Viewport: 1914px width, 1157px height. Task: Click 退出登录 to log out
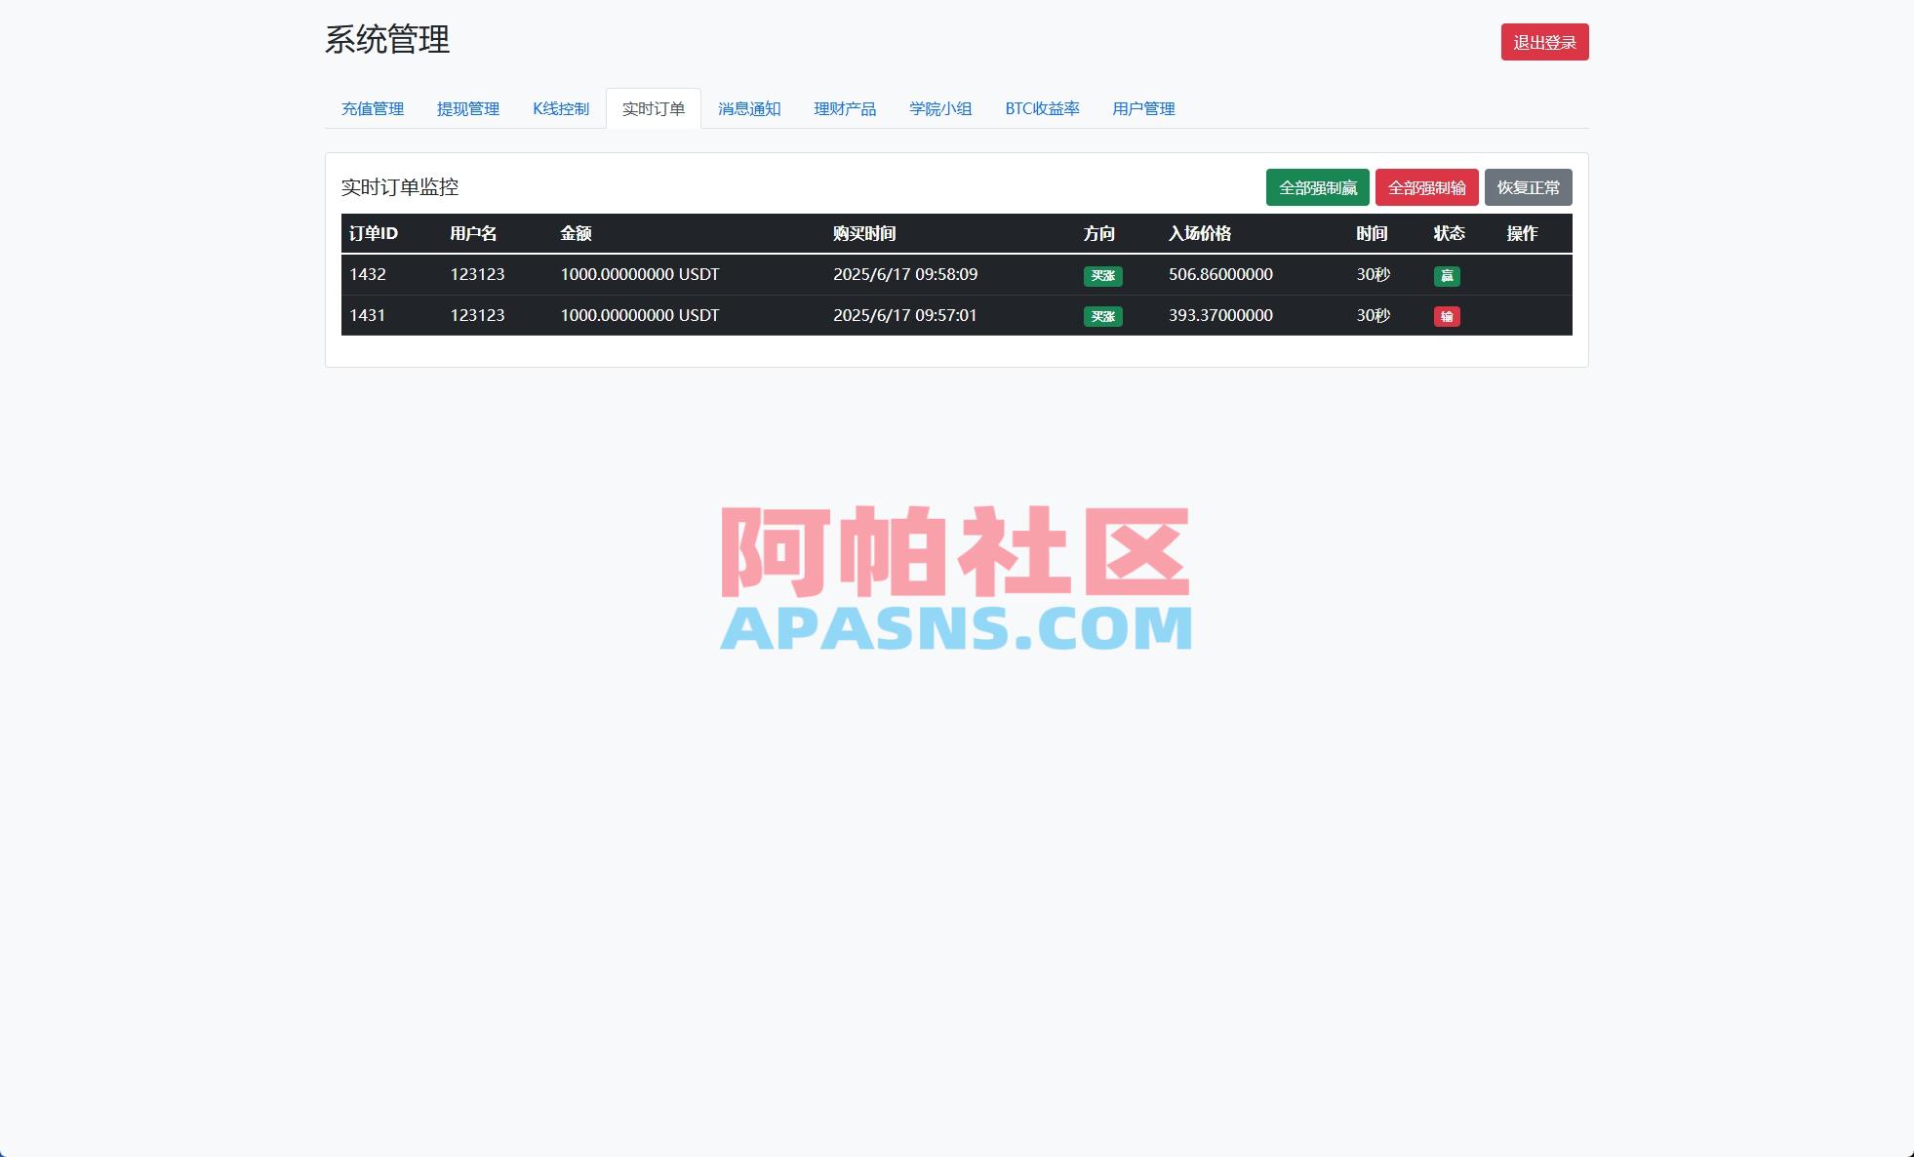[x=1544, y=42]
